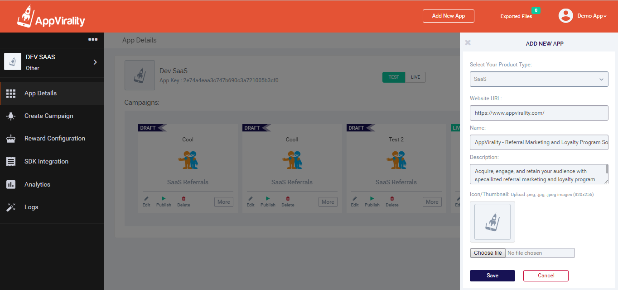Image resolution: width=618 pixels, height=290 pixels.
Task: Click the Description text area scrollbar
Action: [x=607, y=169]
